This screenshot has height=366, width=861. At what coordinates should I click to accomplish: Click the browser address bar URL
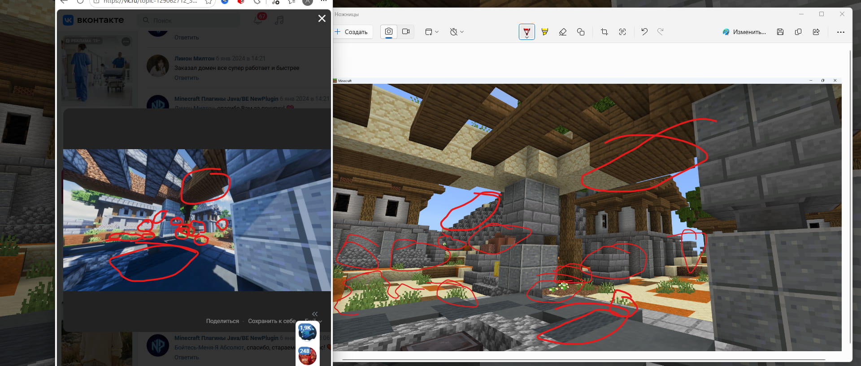150,1
